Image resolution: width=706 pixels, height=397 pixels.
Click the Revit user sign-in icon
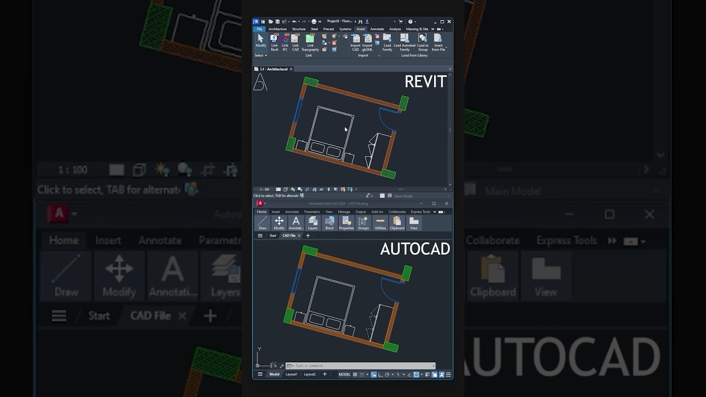367,22
